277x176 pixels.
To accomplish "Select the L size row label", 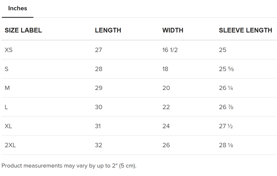I will click(x=6, y=107).
